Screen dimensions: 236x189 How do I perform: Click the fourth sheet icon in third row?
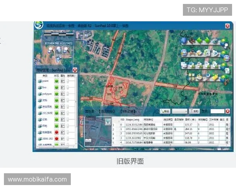click(x=207, y=65)
